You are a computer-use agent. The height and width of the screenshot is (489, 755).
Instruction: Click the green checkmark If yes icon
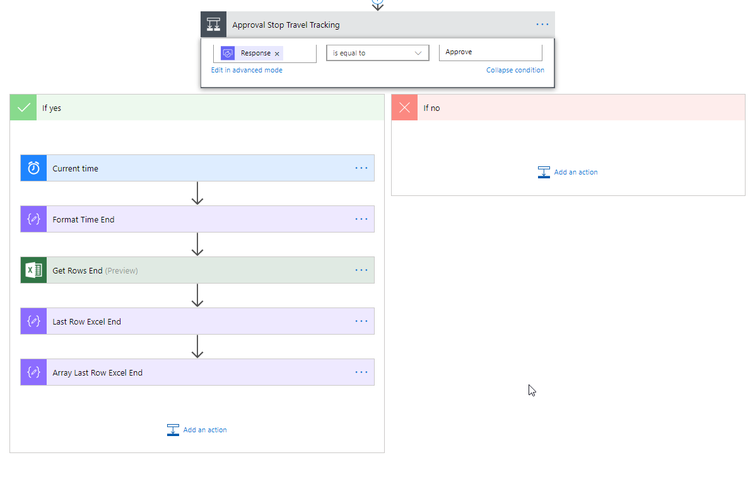pyautogui.click(x=23, y=108)
